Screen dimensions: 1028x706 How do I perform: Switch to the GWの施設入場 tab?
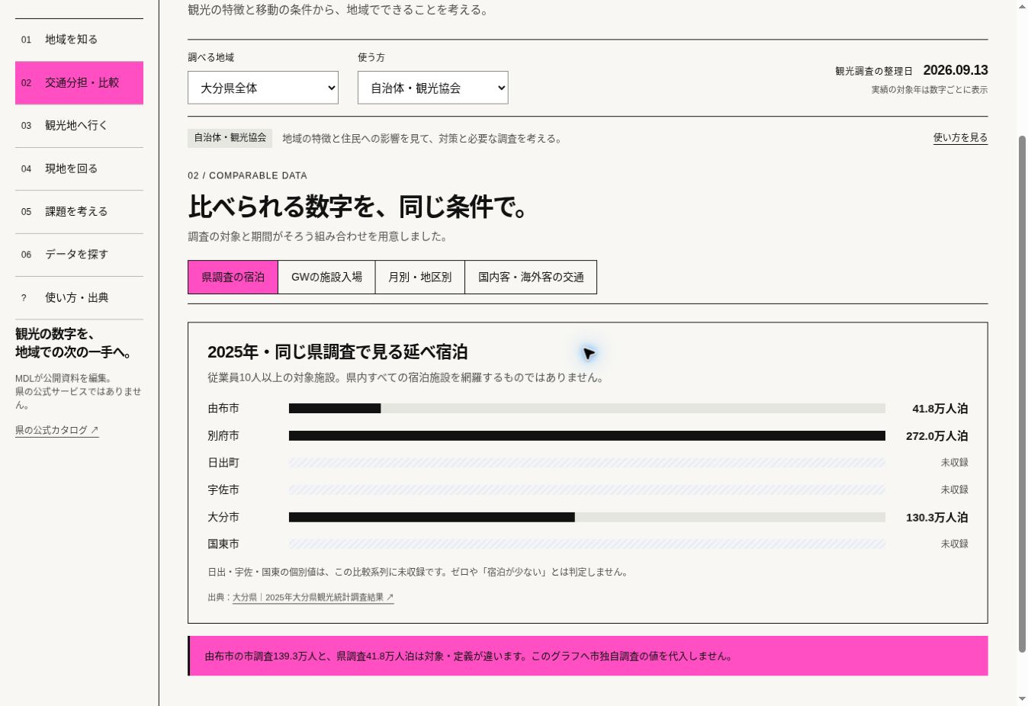pyautogui.click(x=326, y=278)
